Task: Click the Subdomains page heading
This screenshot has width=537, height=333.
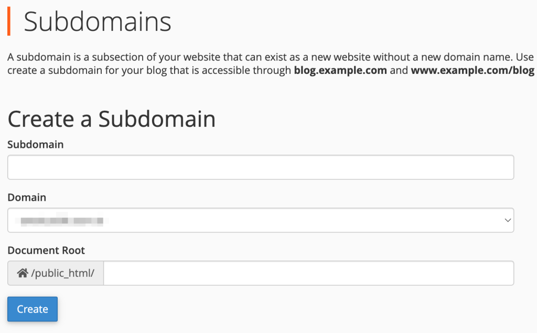Action: (x=98, y=22)
